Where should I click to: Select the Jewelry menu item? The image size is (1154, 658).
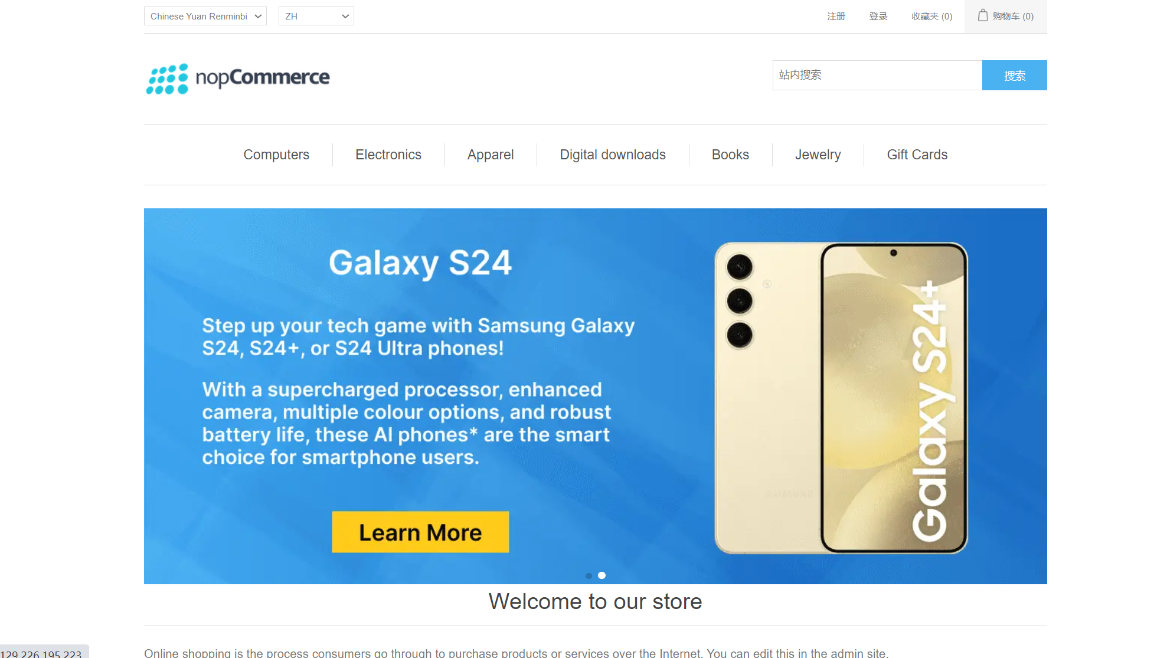(818, 155)
